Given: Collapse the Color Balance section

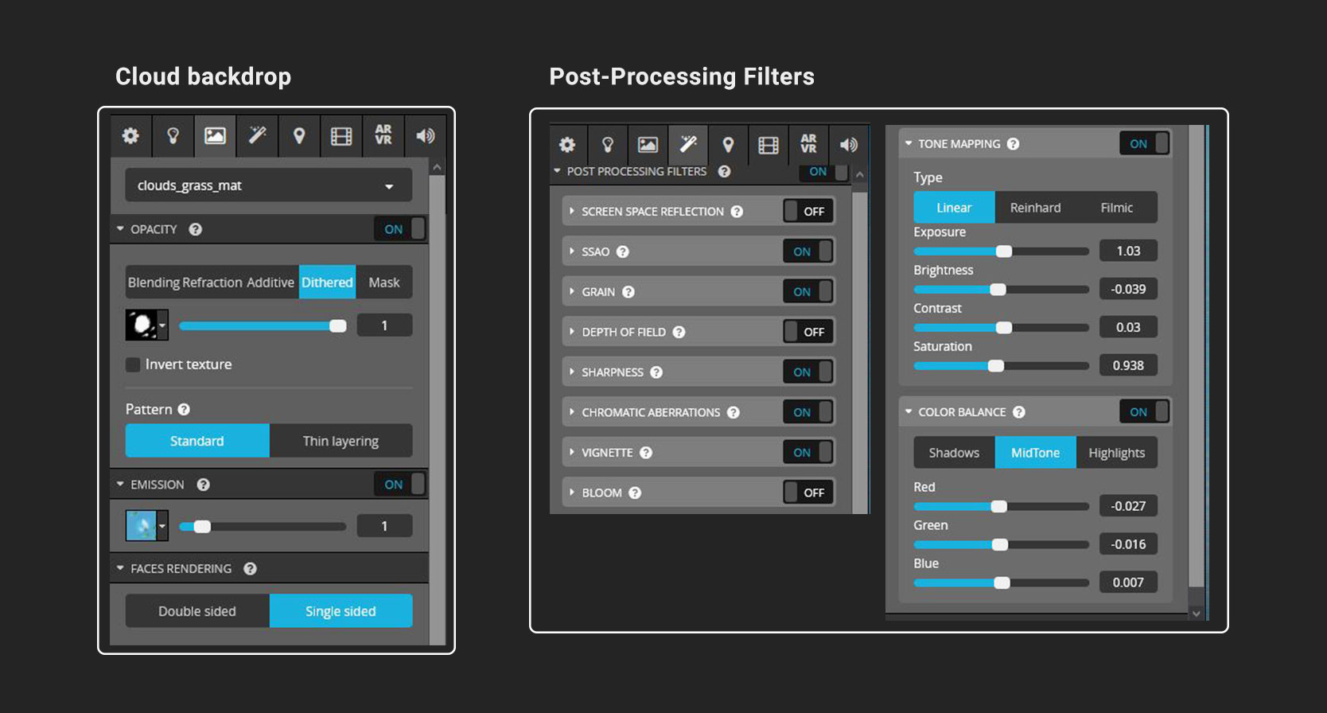Looking at the screenshot, I should coord(909,412).
